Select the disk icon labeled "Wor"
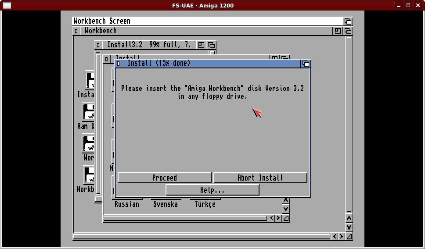This screenshot has width=425, height=249. [x=88, y=143]
